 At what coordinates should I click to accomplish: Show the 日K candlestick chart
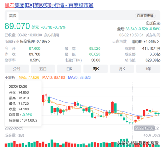(69, 69)
